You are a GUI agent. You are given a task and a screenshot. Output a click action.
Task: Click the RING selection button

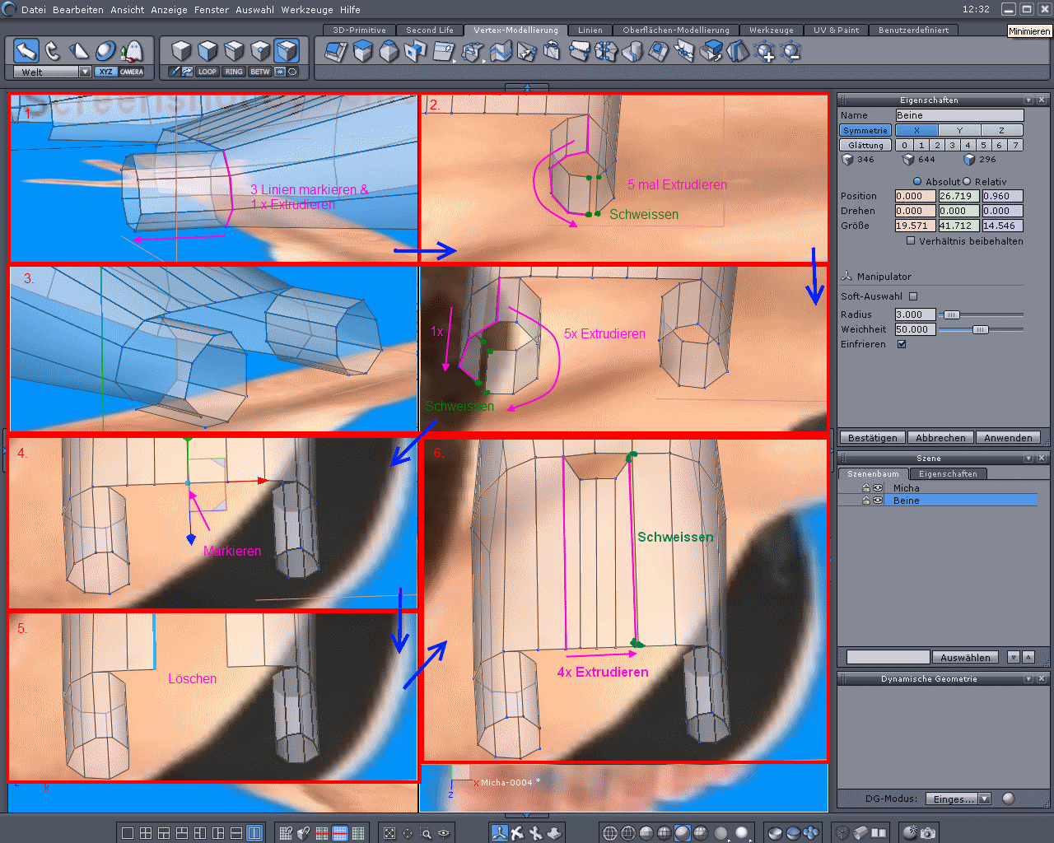[234, 72]
